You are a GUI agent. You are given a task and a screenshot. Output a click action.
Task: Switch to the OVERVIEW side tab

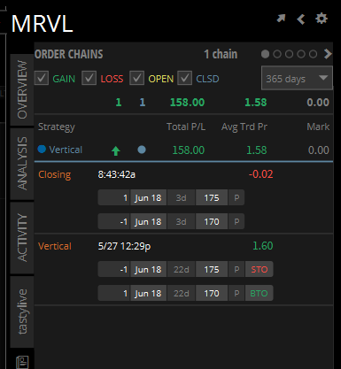pos(22,89)
